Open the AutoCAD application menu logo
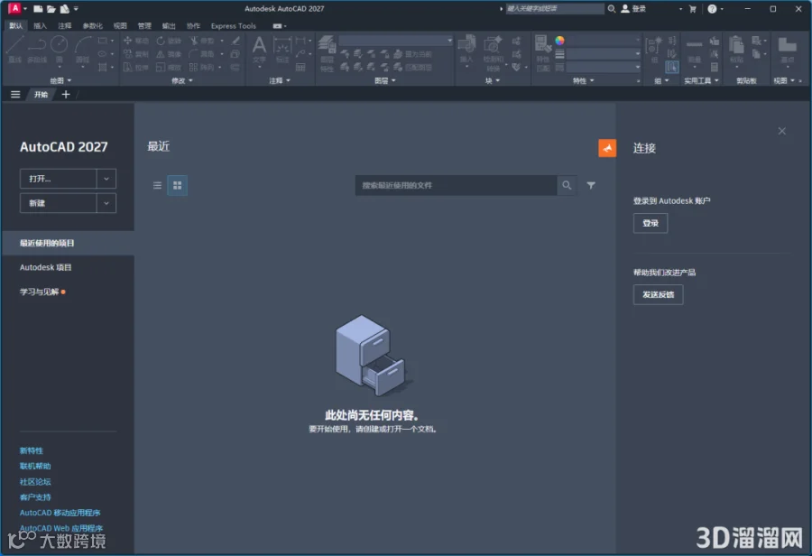This screenshot has height=556, width=812. (14, 8)
